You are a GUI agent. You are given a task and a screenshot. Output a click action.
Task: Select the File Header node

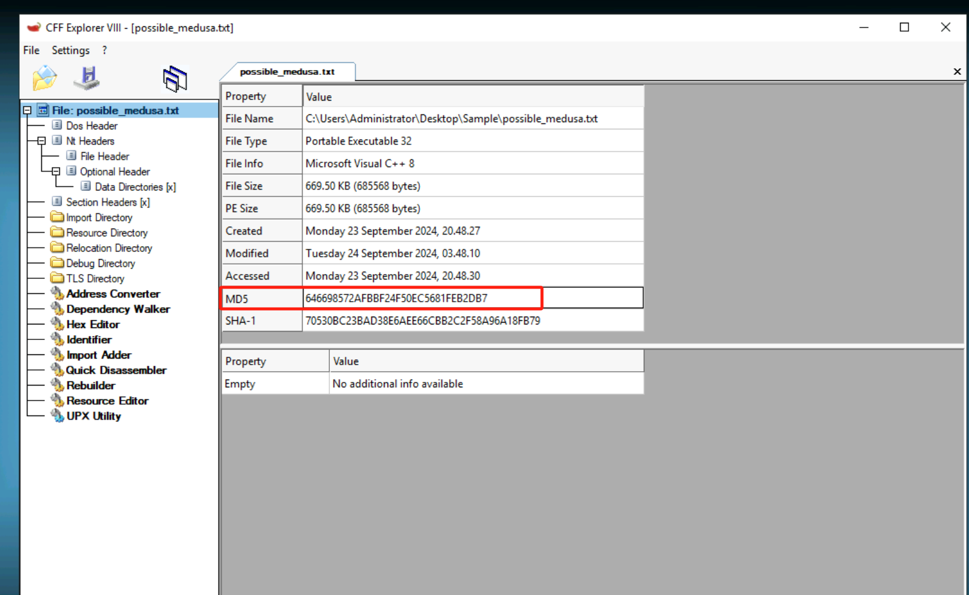[104, 156]
